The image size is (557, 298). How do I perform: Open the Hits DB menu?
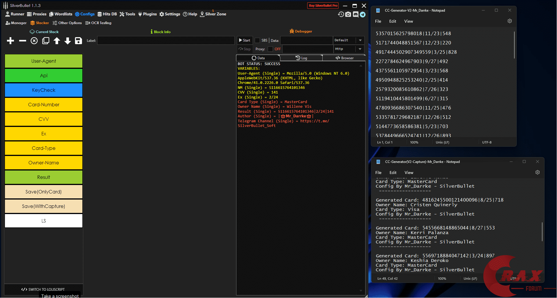(x=107, y=14)
